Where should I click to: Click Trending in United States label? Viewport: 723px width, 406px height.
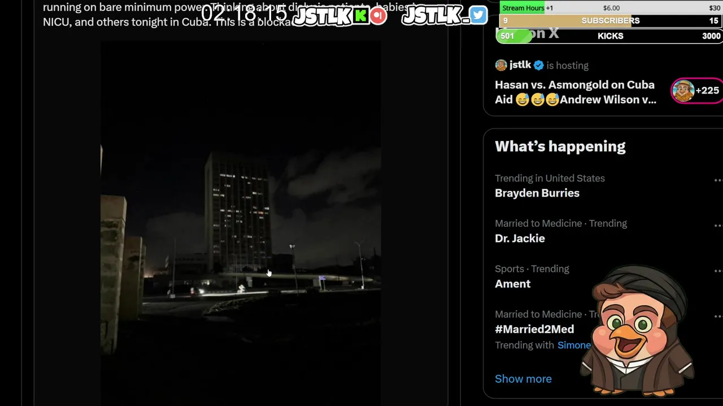pyautogui.click(x=550, y=178)
